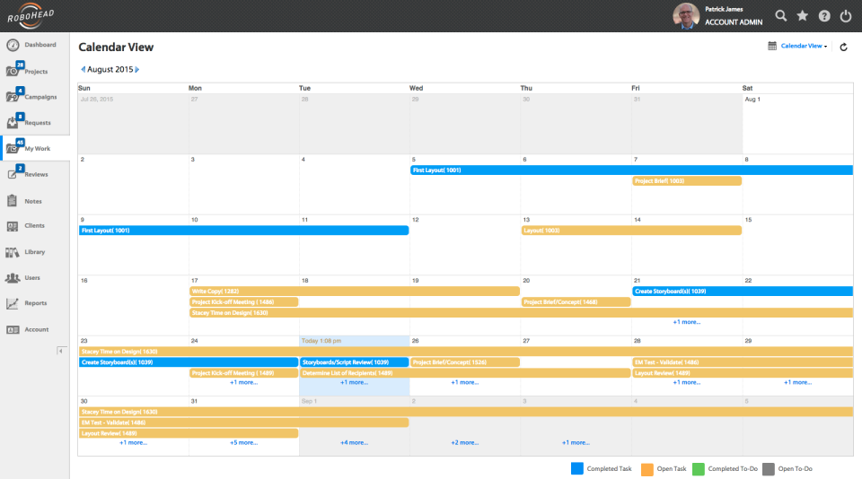The height and width of the screenshot is (479, 862).
Task: Click the search magnifier icon in header
Action: [x=781, y=16]
